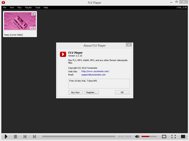Screen dimensions: 189x141
Task: Click the '1 File, 2:50' status text
Action: (x=182, y=8)
